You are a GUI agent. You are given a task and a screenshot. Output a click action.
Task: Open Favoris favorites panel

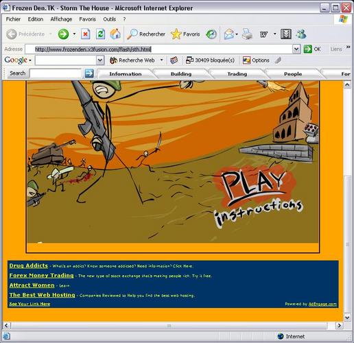coord(185,34)
